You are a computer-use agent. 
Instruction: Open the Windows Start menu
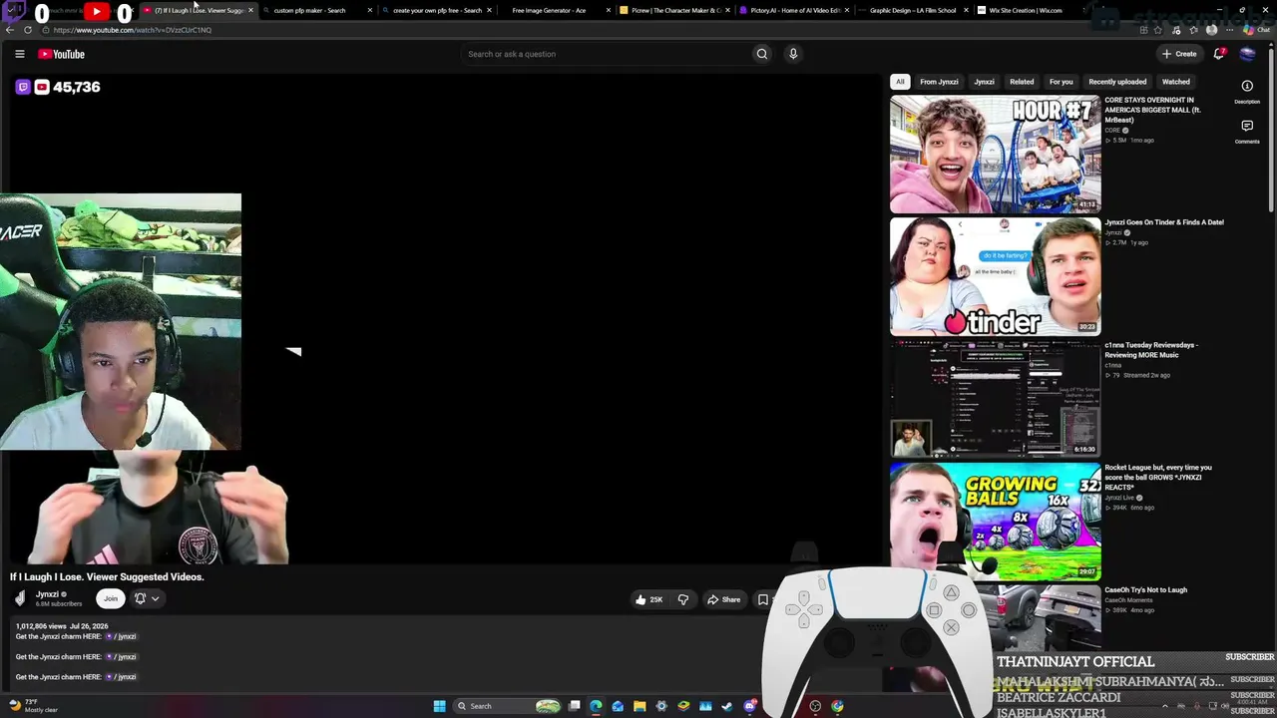tap(439, 706)
